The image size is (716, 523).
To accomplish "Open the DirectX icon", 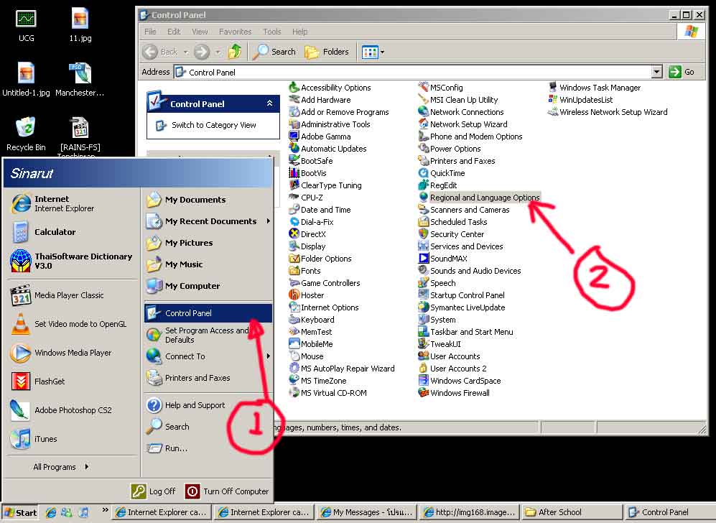I will point(307,234).
